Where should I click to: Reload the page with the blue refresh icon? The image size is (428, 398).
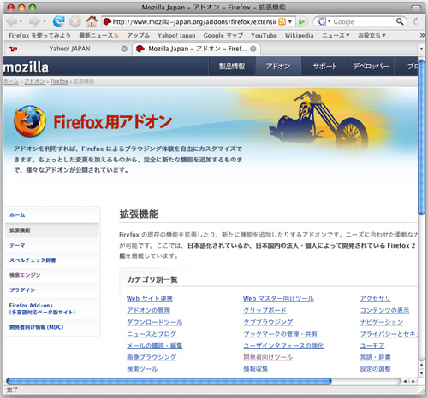[x=59, y=21]
